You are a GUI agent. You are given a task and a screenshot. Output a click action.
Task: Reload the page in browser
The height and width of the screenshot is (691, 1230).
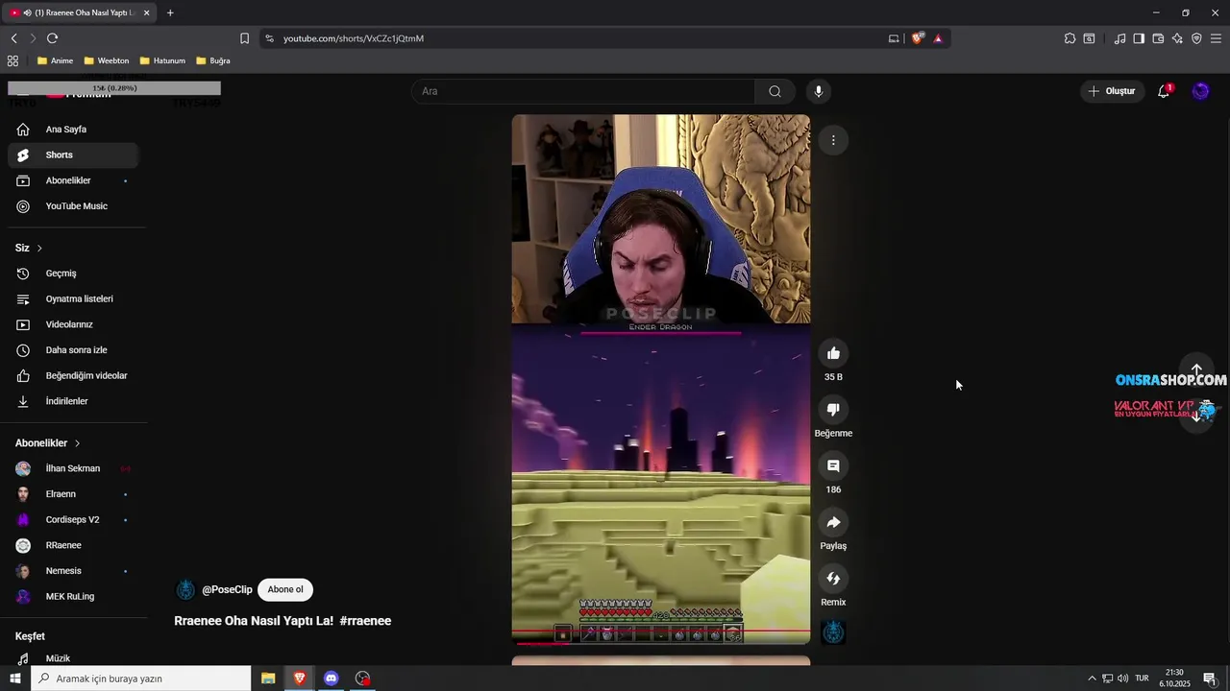click(x=52, y=38)
